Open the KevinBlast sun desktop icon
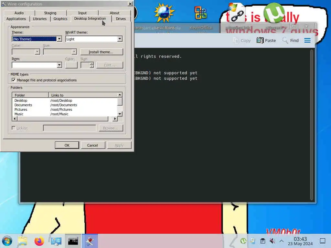The width and height of the screenshot is (331, 248). pyautogui.click(x=164, y=13)
